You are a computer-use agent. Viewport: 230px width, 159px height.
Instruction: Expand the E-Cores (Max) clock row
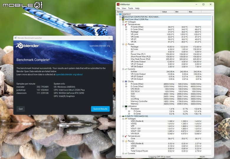[126, 86]
